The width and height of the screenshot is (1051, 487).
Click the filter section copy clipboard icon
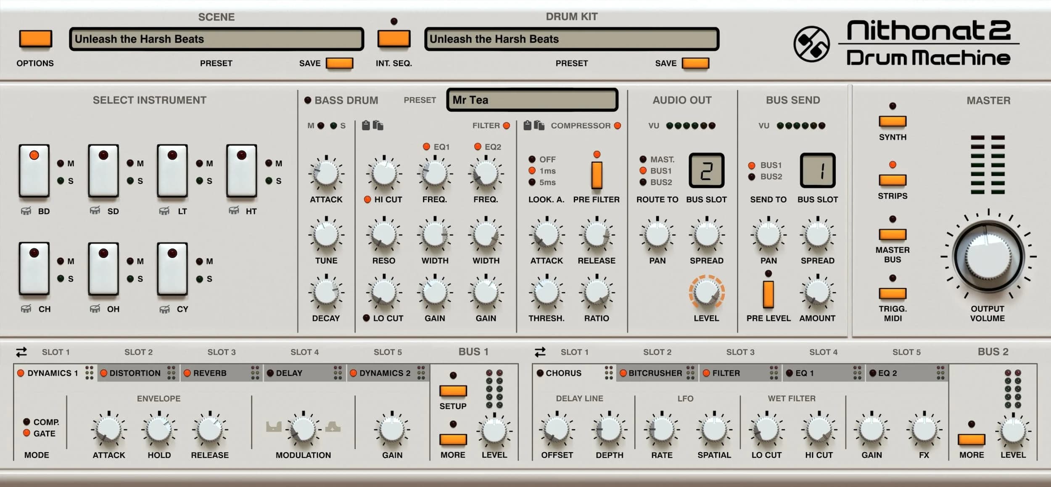[366, 125]
